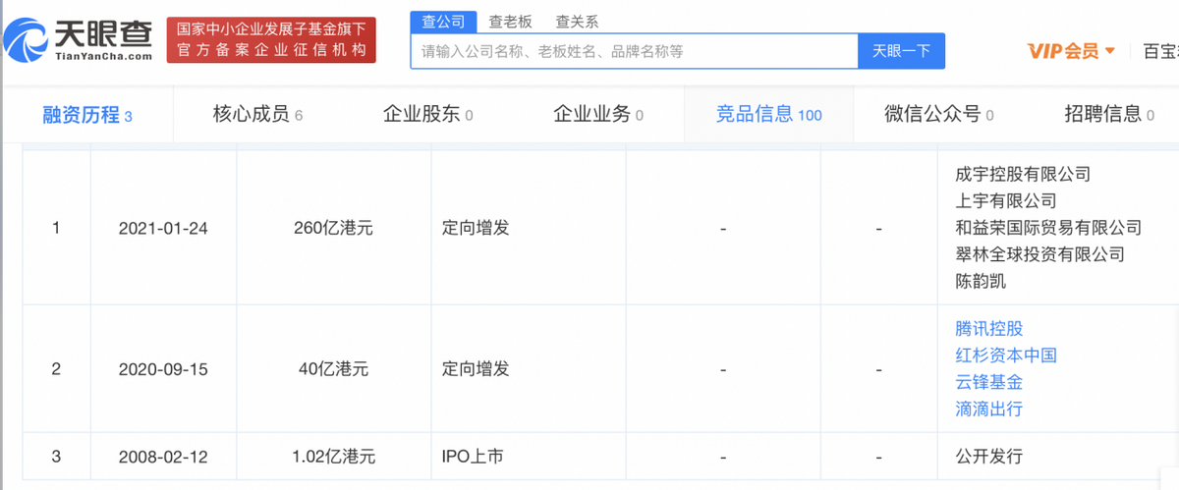Click the 2021-01-24 date cell
Image resolution: width=1179 pixels, height=490 pixels.
(x=163, y=228)
